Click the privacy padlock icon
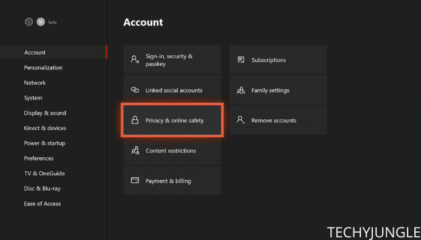The image size is (421, 240). click(135, 120)
